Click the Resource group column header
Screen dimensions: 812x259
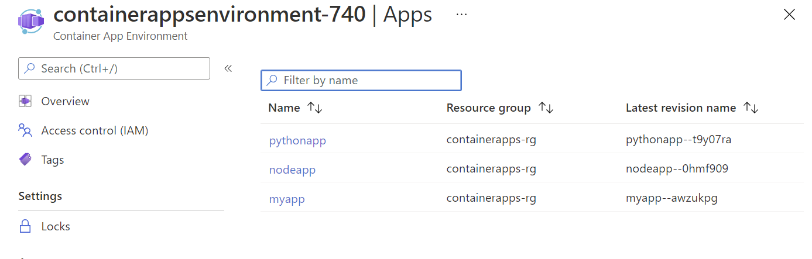tap(489, 108)
